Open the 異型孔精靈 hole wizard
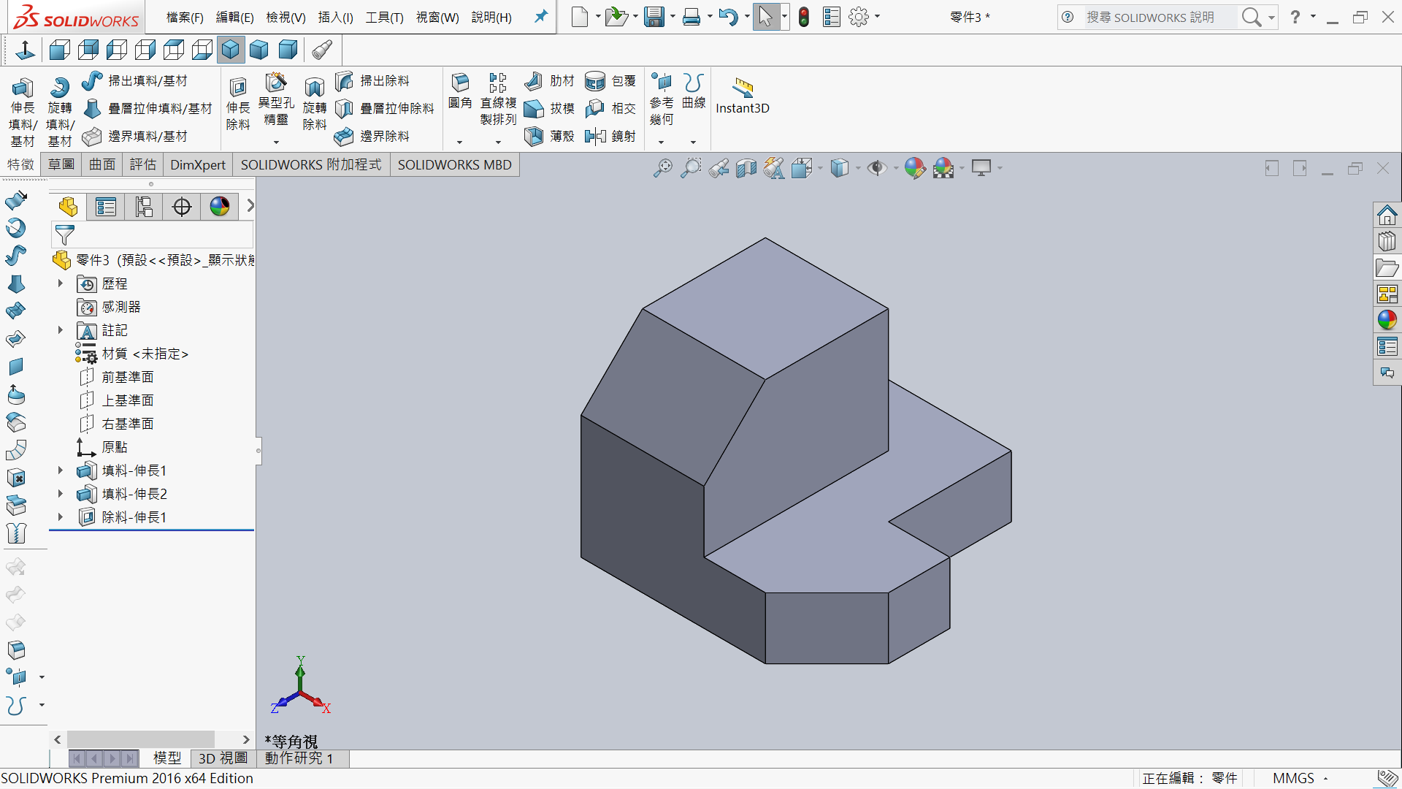 [276, 83]
